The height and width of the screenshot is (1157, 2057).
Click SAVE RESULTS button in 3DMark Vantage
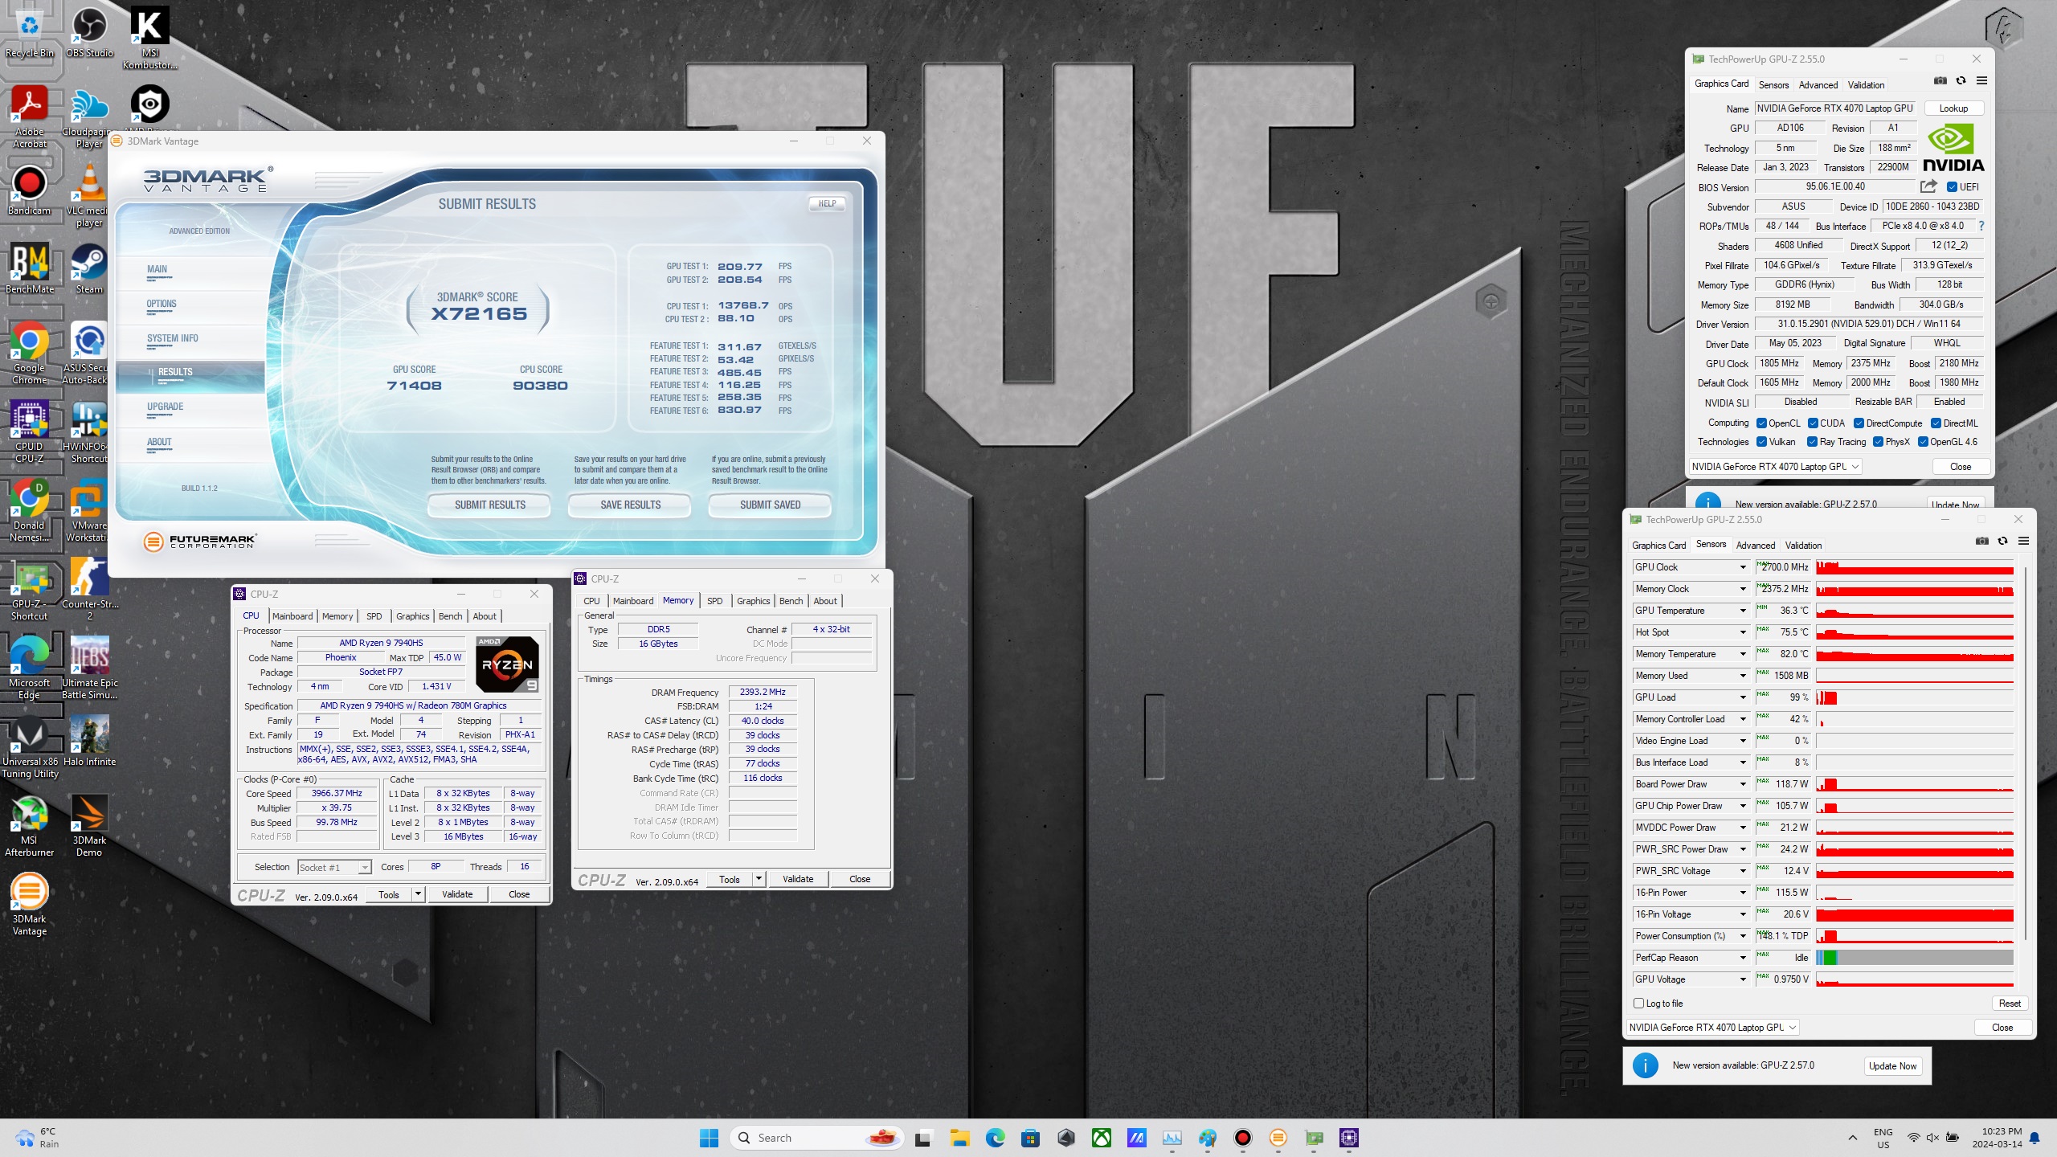point(631,505)
